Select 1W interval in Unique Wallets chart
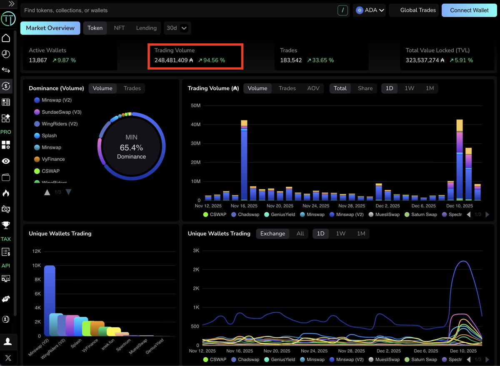 pos(341,234)
